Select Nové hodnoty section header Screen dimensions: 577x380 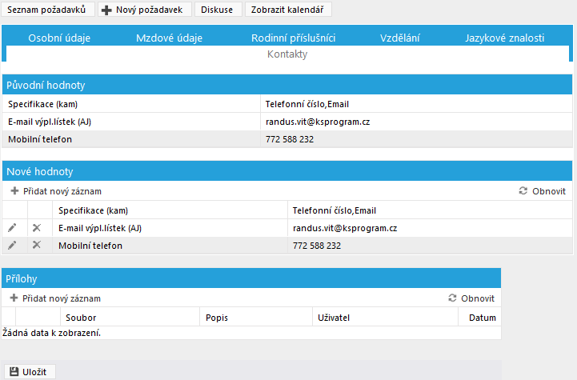click(287, 171)
